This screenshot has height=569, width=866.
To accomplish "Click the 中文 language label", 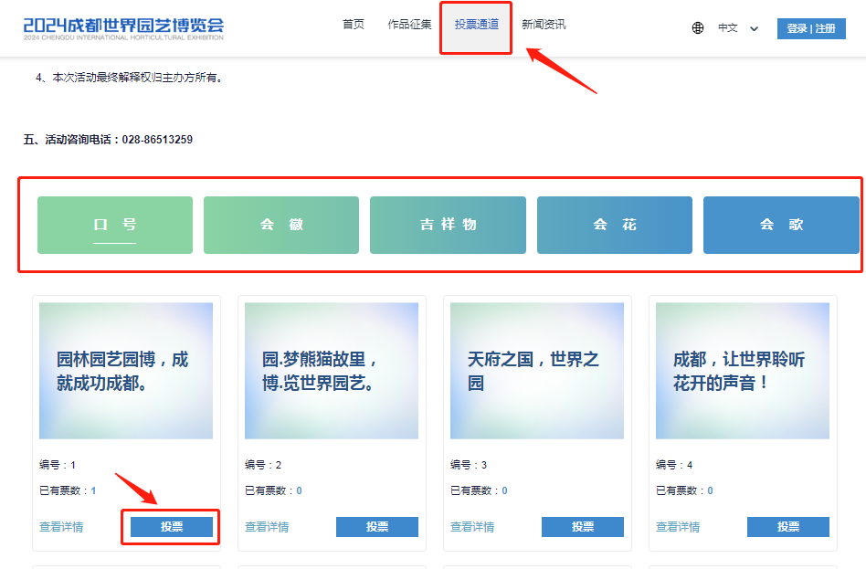I will (x=728, y=28).
